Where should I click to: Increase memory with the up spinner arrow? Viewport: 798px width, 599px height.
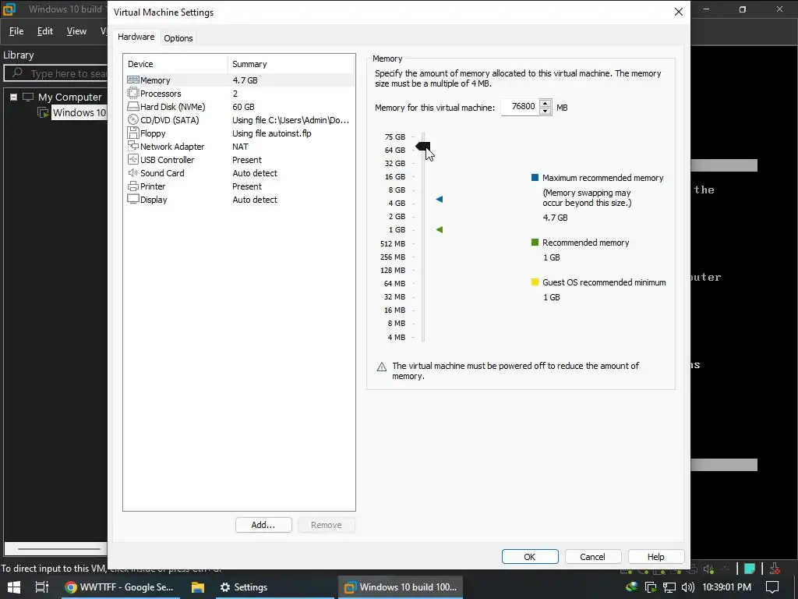(x=545, y=103)
